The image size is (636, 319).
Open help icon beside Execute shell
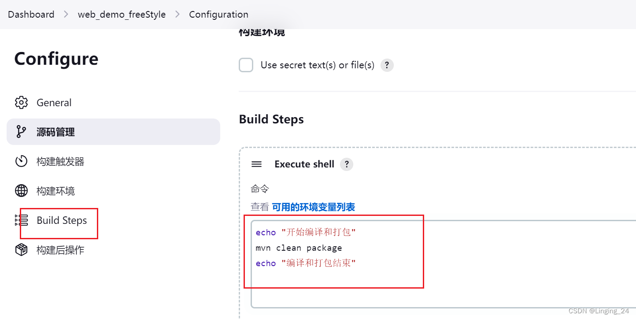[347, 164]
